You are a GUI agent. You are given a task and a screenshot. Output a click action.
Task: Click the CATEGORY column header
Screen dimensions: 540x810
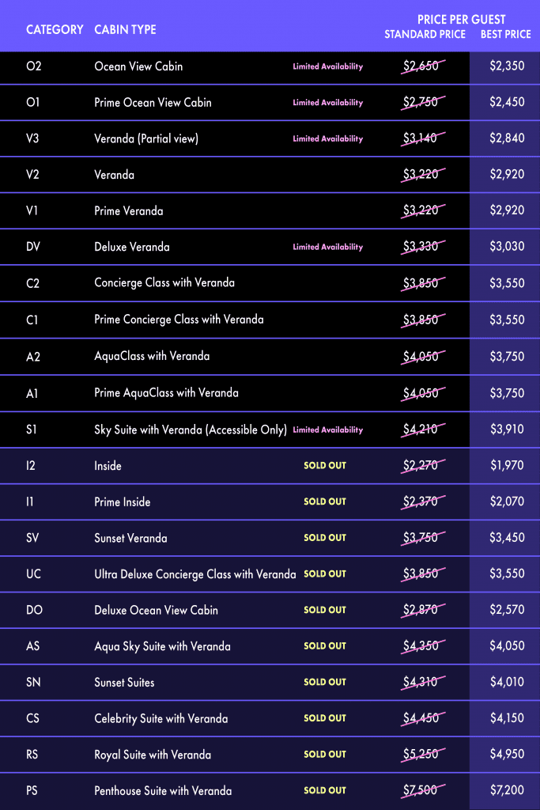coord(55,30)
